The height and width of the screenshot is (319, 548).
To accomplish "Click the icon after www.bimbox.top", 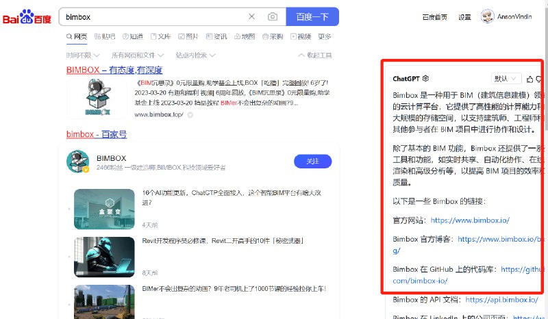I will pyautogui.click(x=190, y=114).
